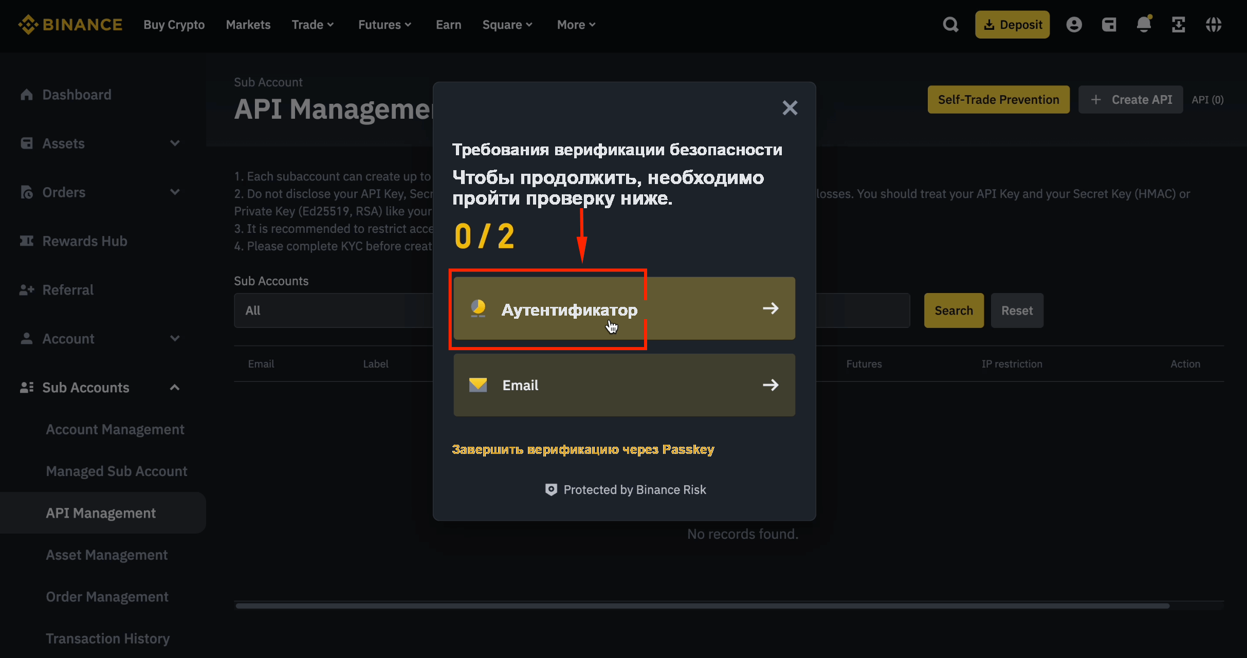
Task: Click the Dashboard home icon
Action: tap(27, 95)
